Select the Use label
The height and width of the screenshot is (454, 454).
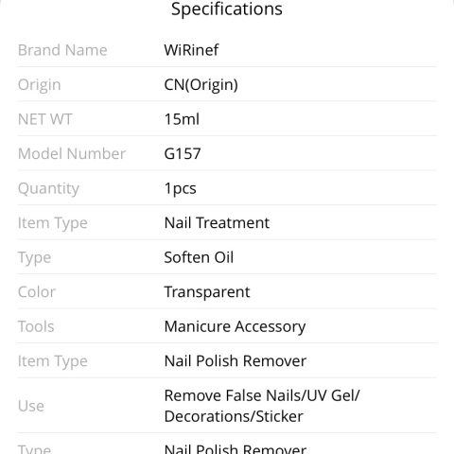coord(31,406)
